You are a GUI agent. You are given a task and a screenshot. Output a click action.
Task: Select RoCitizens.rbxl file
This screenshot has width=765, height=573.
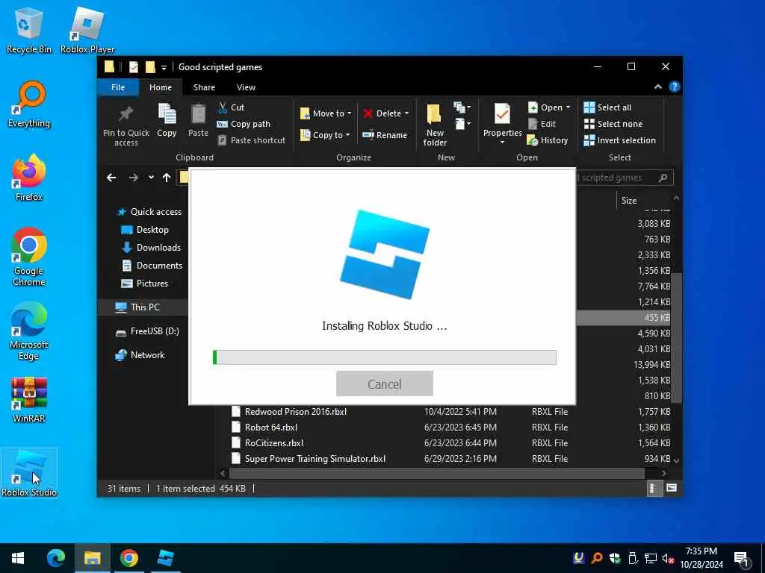pyautogui.click(x=267, y=443)
